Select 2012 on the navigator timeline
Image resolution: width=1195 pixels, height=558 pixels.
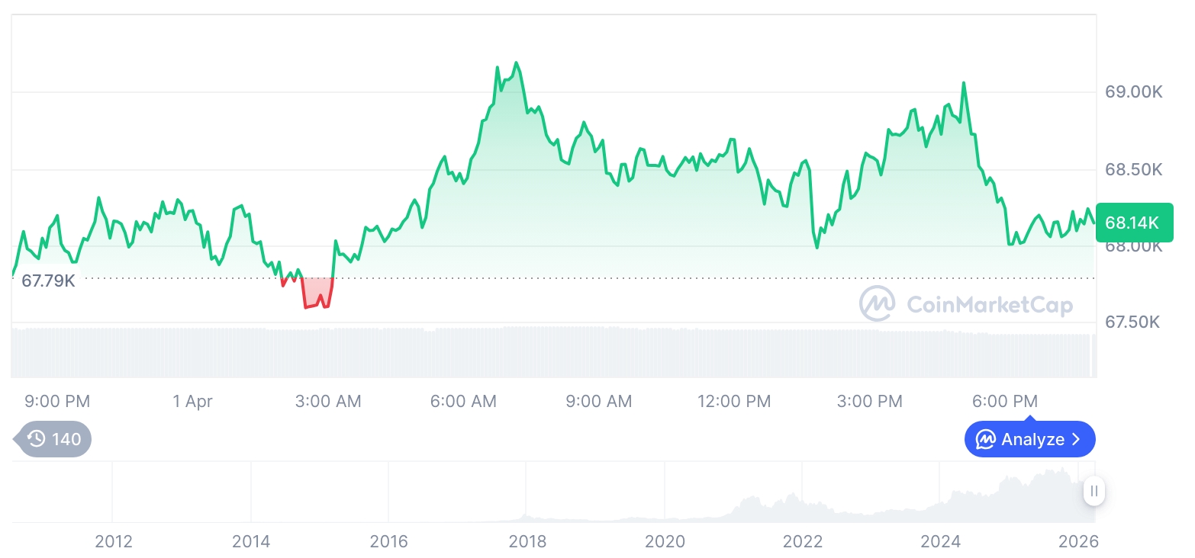point(114,542)
